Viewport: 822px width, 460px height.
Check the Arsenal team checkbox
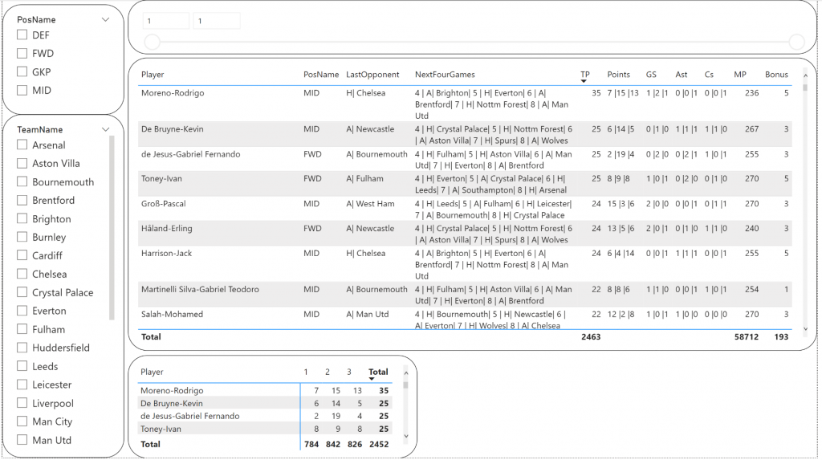[x=22, y=145]
